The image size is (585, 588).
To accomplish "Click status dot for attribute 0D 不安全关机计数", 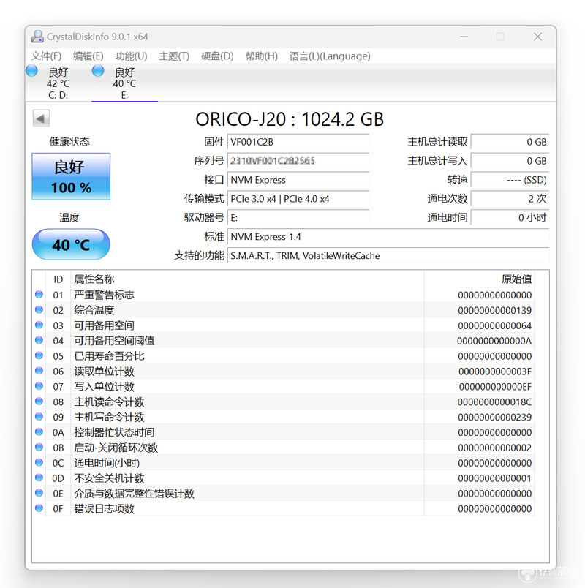I will click(39, 478).
